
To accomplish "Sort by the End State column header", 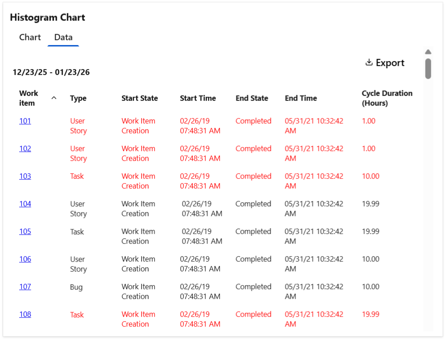I will 252,98.
